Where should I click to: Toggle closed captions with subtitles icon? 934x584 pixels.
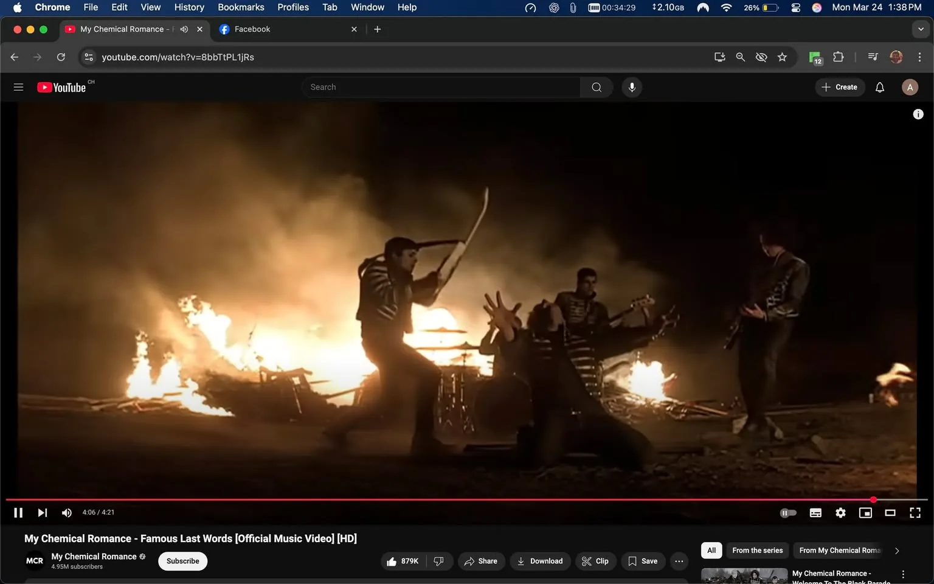pos(815,512)
